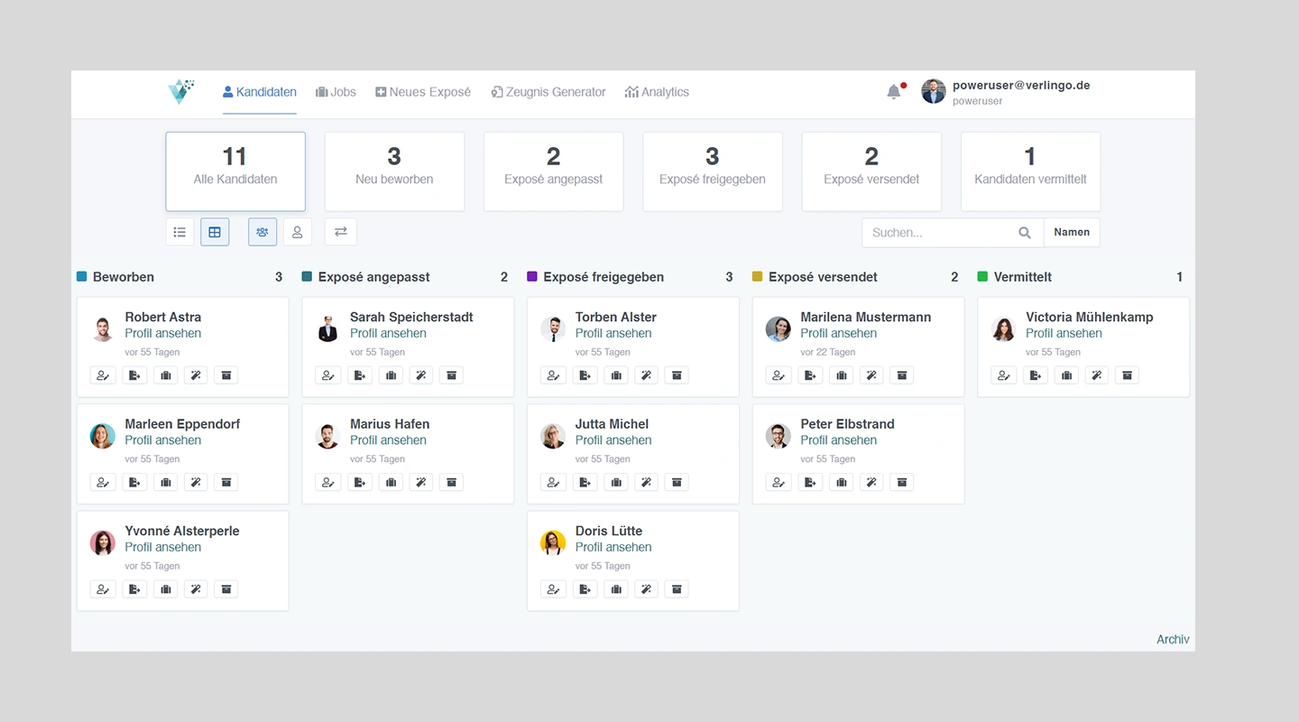This screenshot has height=722, width=1299.
Task: Click the file export icon on Sarah Speicherstadt's card
Action: click(360, 375)
